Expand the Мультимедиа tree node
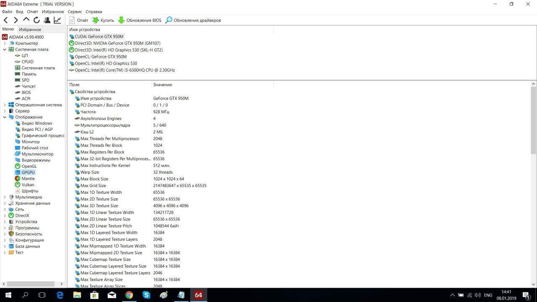This screenshot has height=302, width=537. tap(5, 197)
